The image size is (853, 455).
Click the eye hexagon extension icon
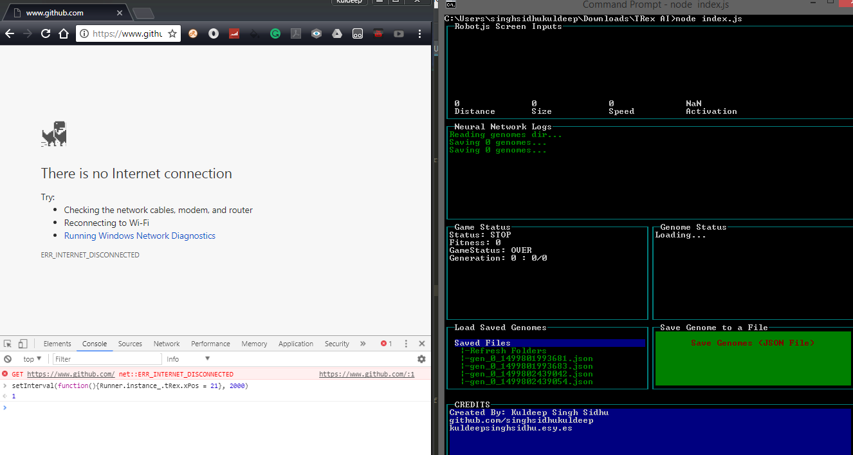pyautogui.click(x=316, y=33)
